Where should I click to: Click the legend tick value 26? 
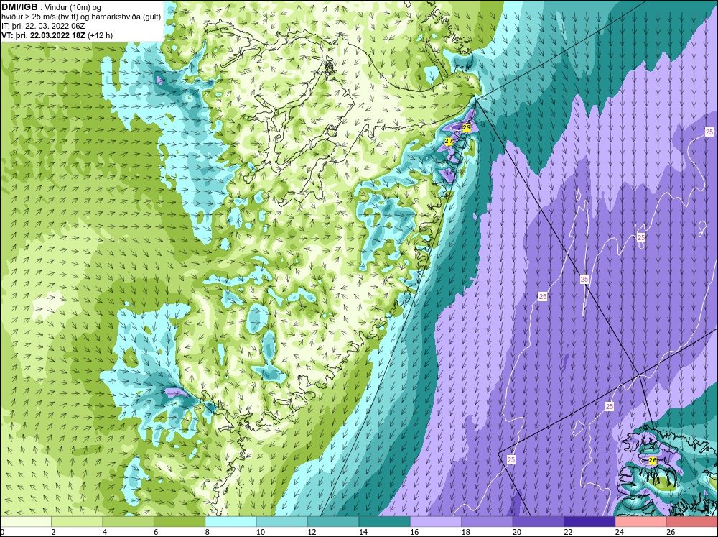[x=671, y=532]
